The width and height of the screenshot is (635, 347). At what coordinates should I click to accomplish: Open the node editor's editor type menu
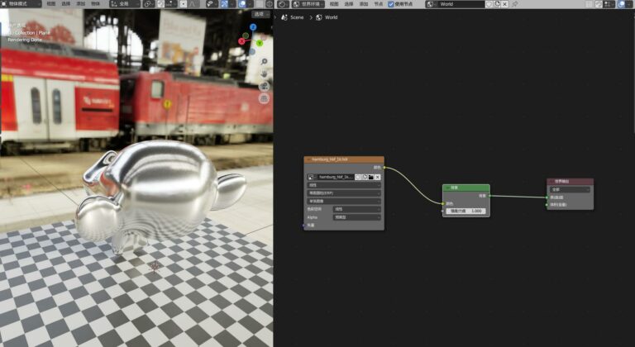tap(283, 4)
